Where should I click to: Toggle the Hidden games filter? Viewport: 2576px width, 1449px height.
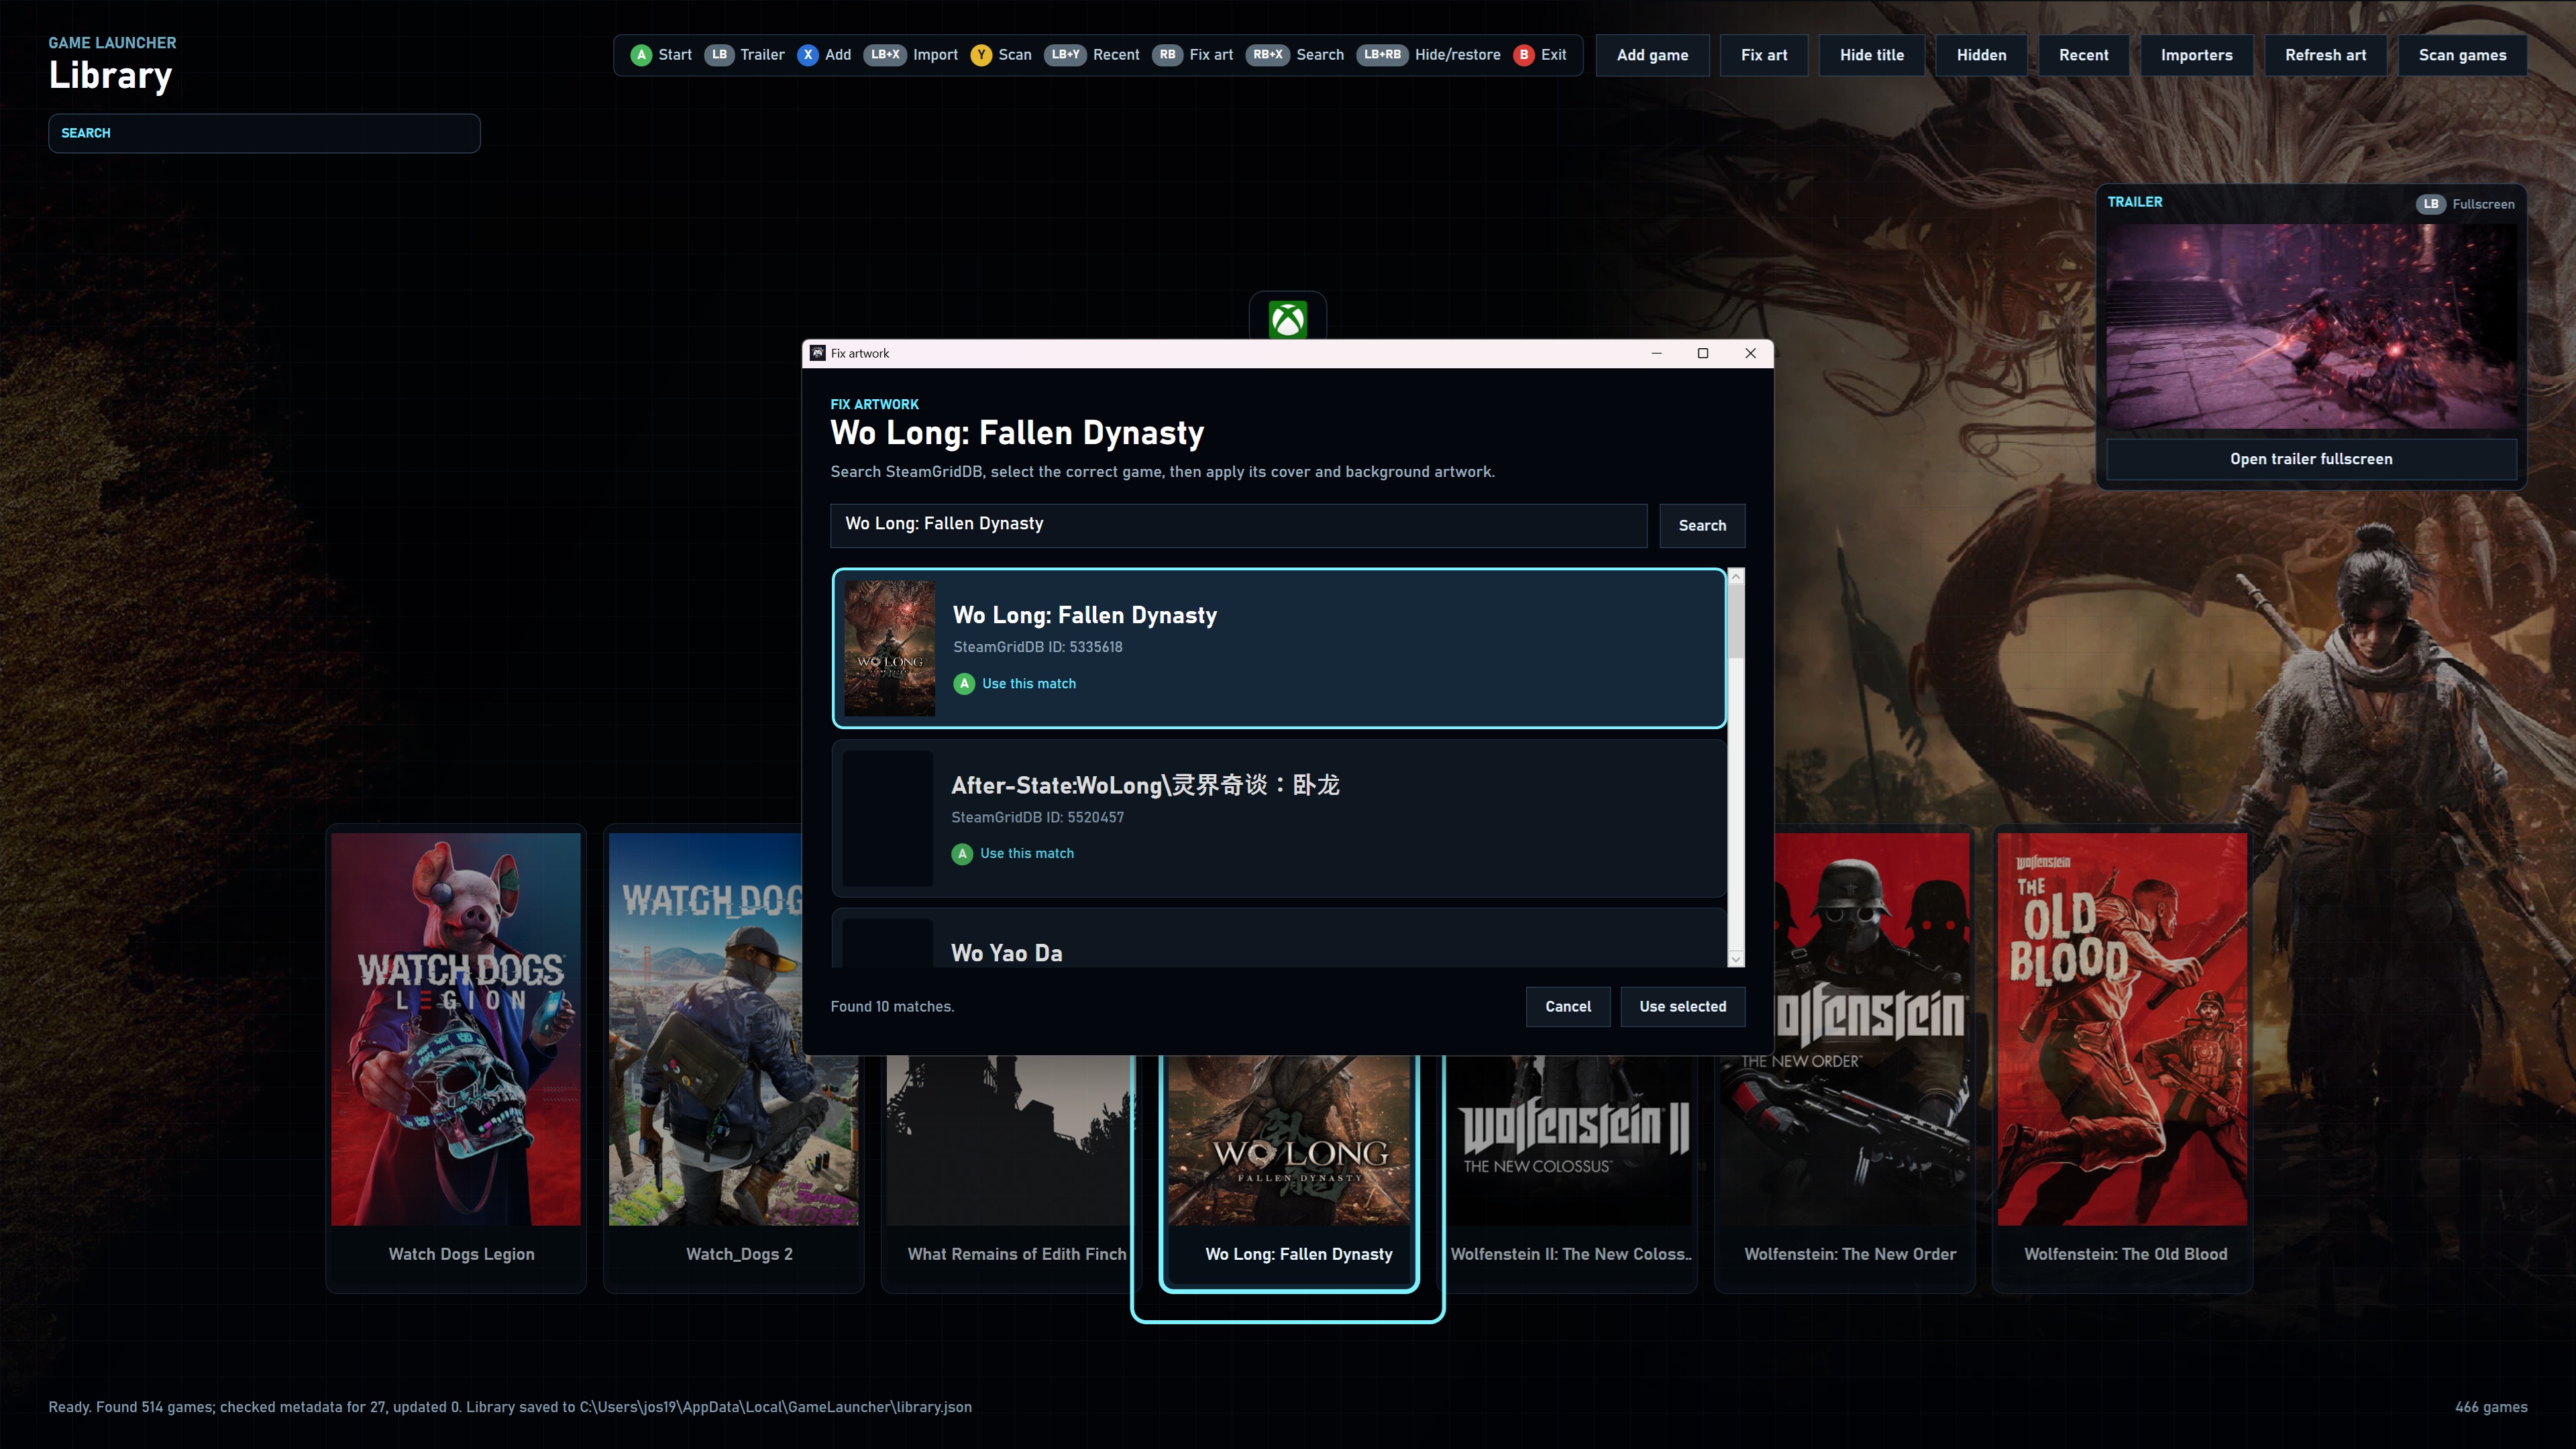(x=1981, y=55)
